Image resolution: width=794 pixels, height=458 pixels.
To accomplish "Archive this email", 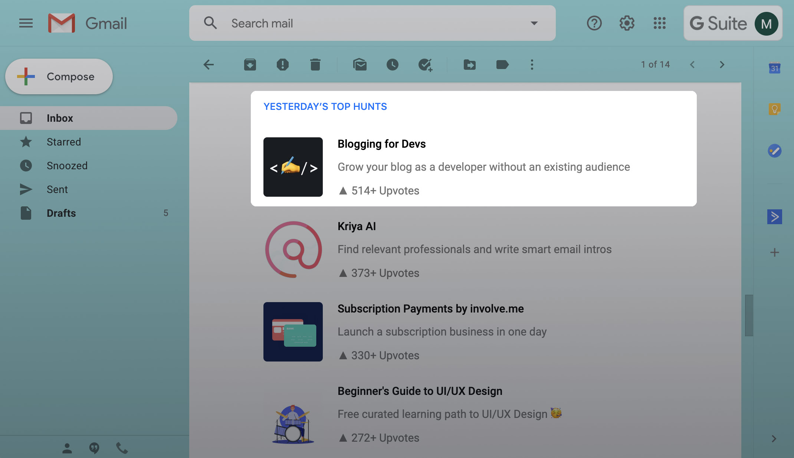I will click(x=250, y=65).
